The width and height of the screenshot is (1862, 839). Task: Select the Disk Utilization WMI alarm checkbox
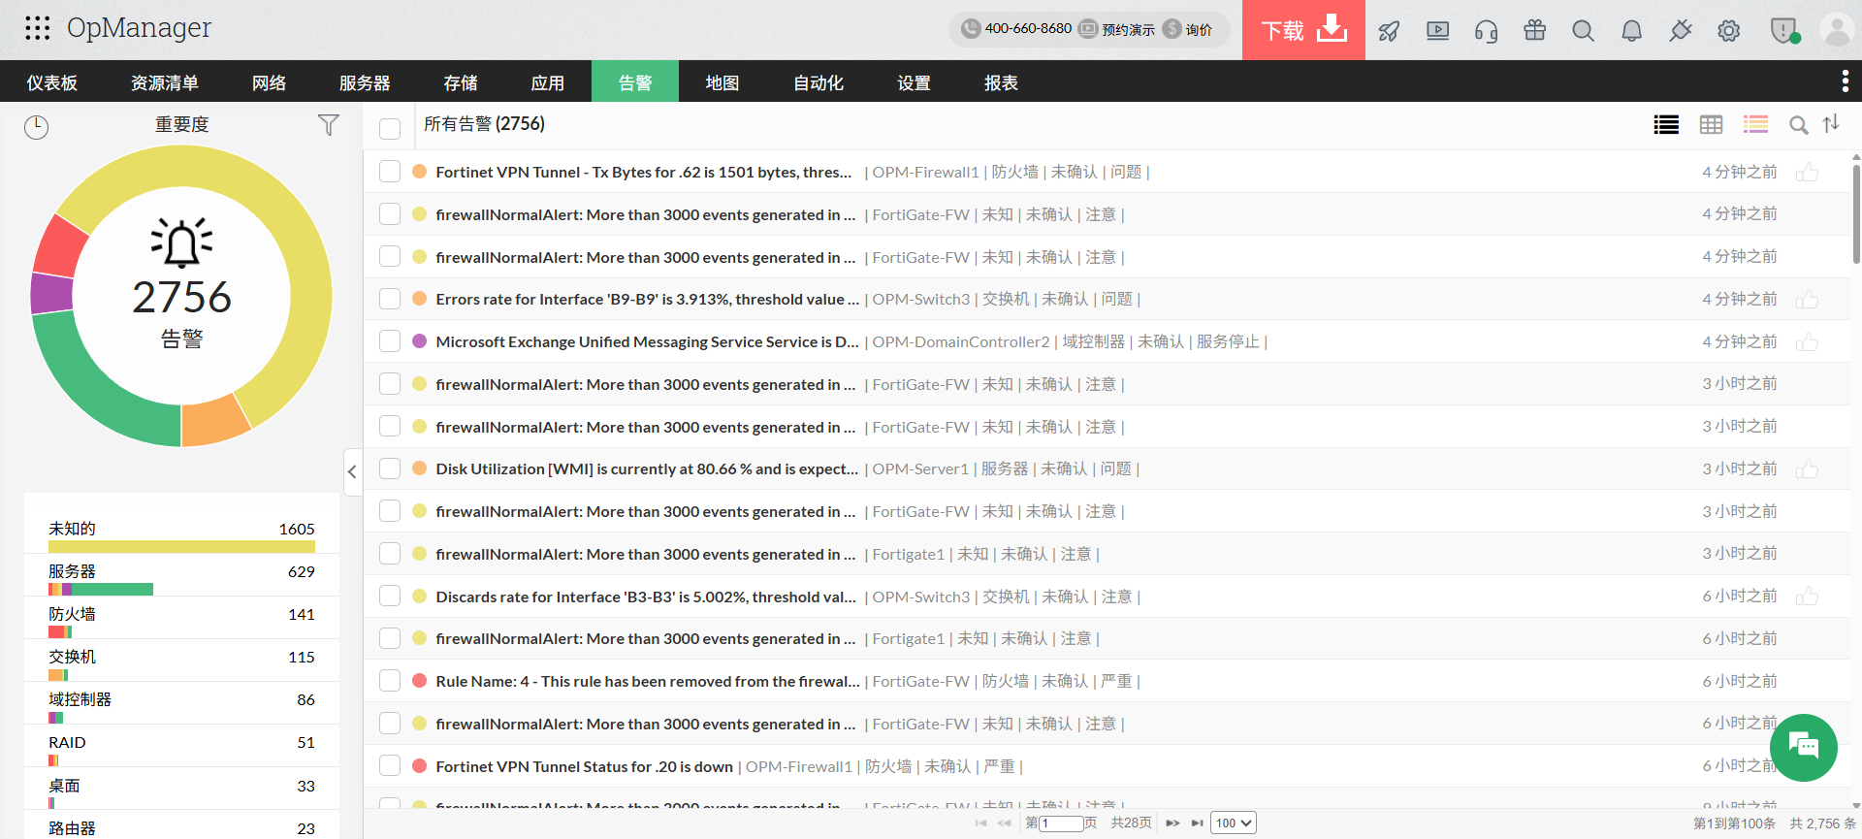tap(390, 468)
